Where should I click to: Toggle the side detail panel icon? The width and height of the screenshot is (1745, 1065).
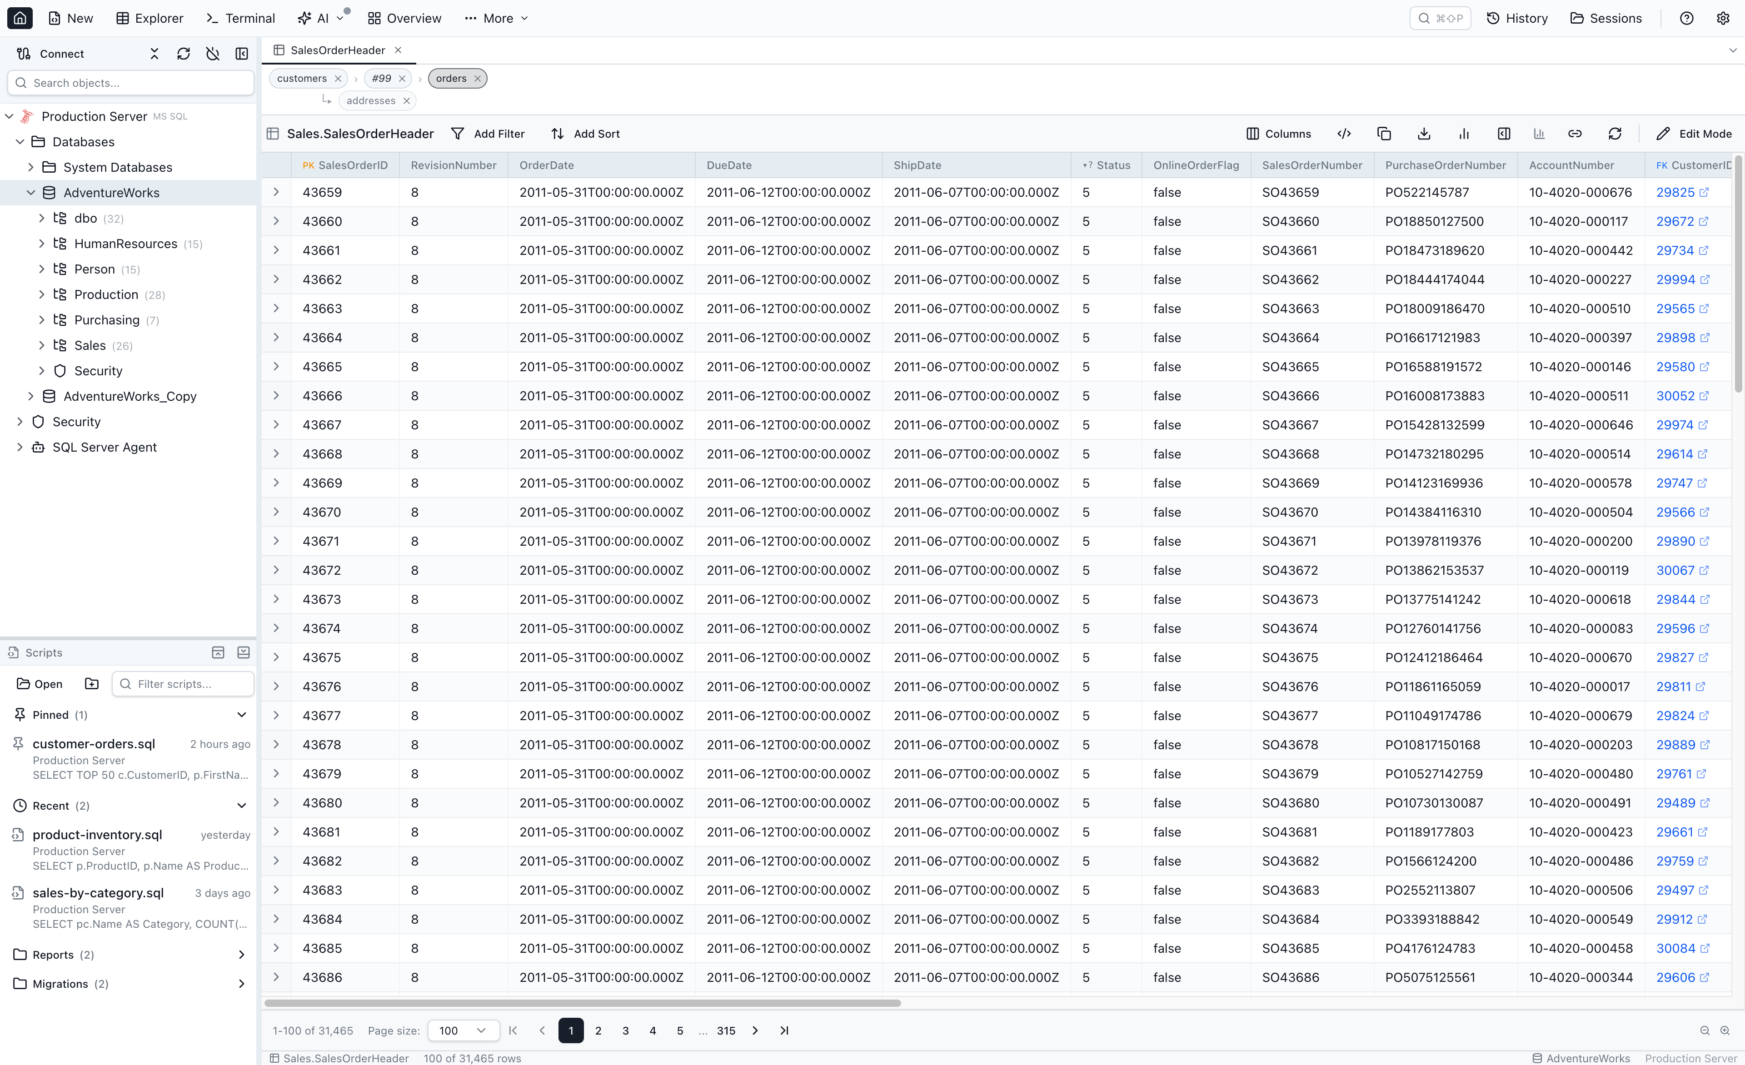tap(1504, 134)
